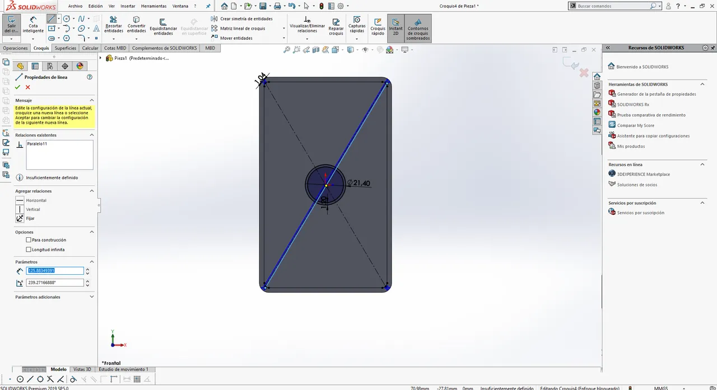Click Croquis rápido tool
717x390 pixels.
click(378, 26)
